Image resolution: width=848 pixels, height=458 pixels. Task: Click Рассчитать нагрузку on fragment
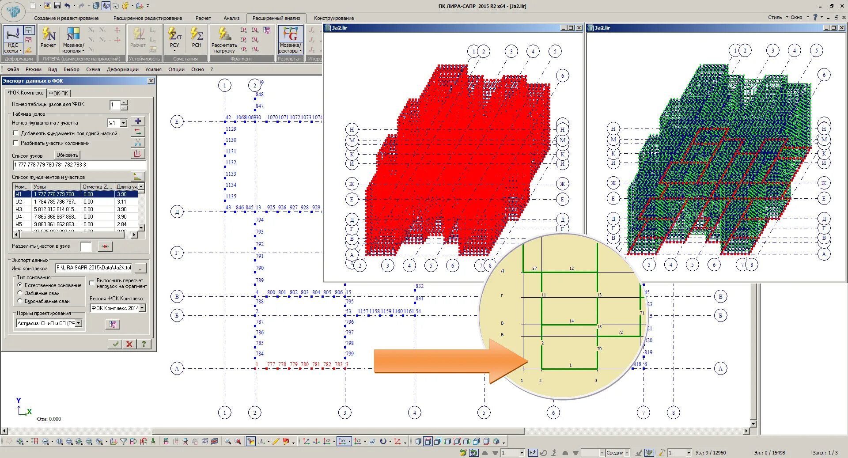224,40
